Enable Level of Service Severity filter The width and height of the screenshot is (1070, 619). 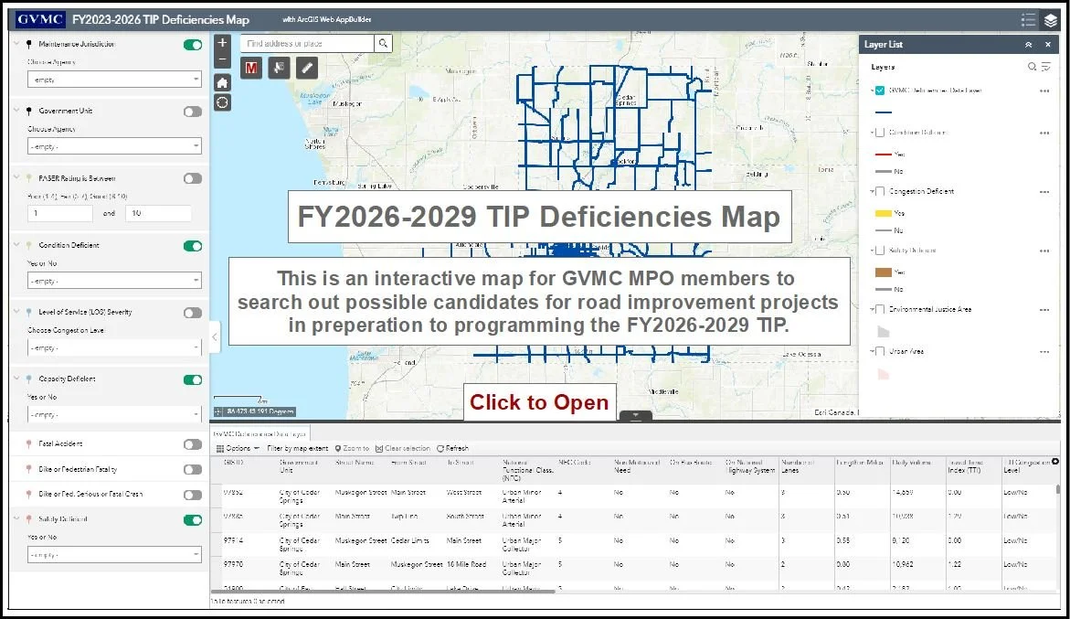pos(193,313)
